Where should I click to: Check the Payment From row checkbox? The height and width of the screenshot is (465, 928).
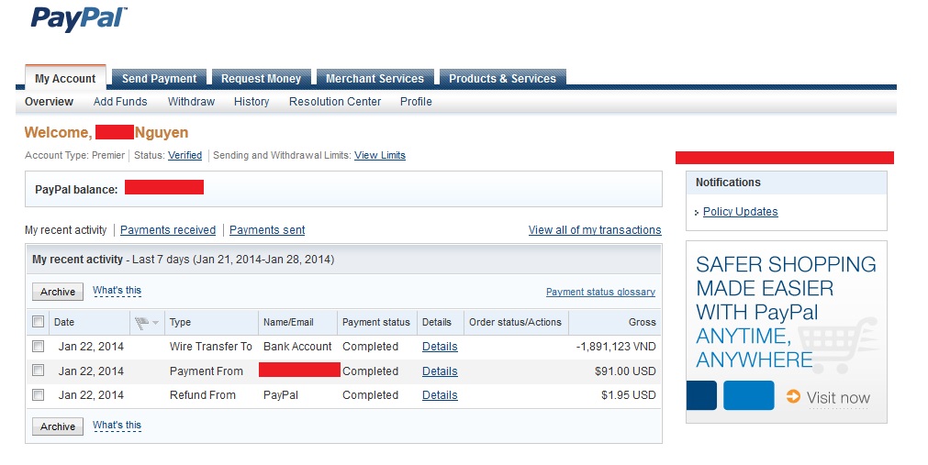[39, 371]
